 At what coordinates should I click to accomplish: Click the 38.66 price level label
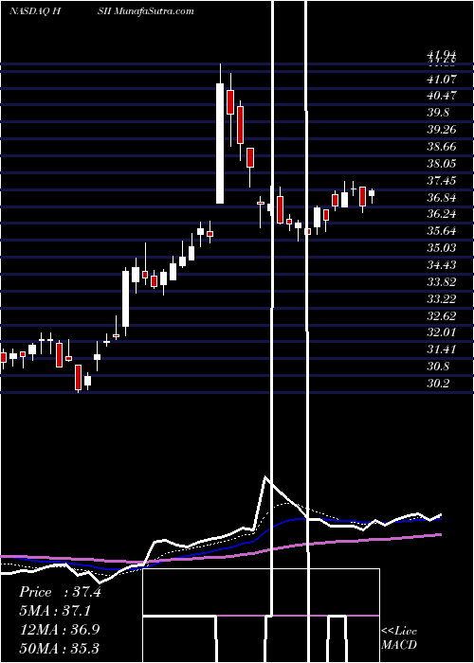pyautogui.click(x=442, y=147)
